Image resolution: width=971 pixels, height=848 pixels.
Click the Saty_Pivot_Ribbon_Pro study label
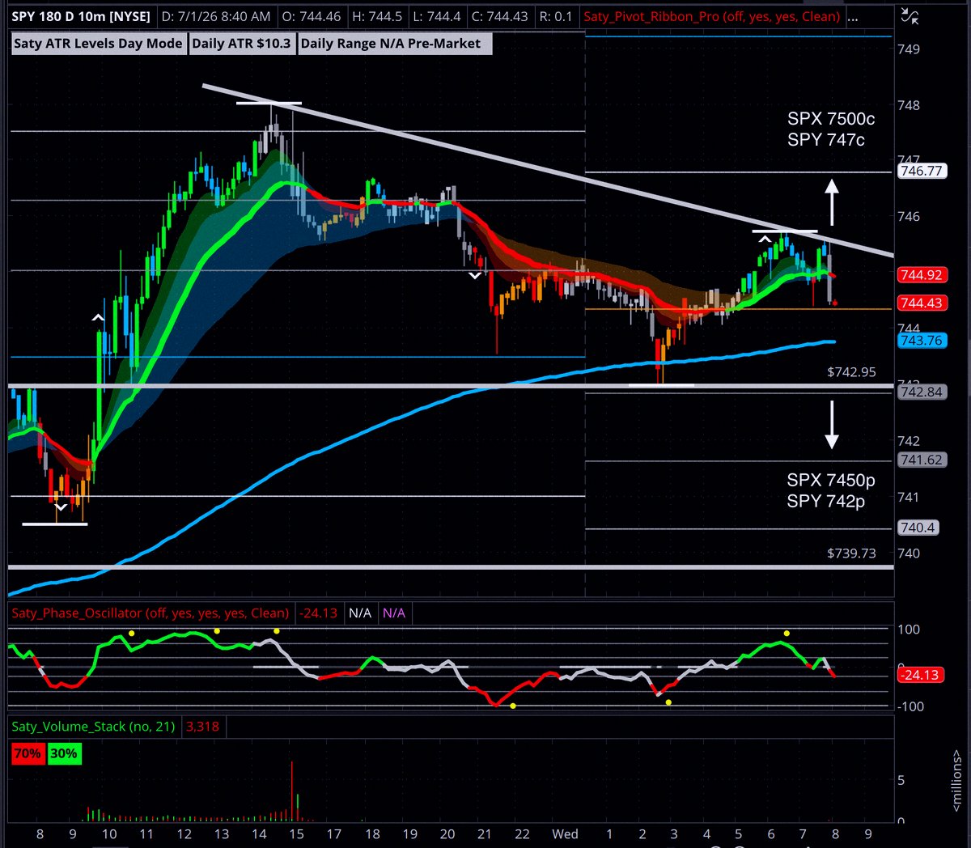point(712,16)
